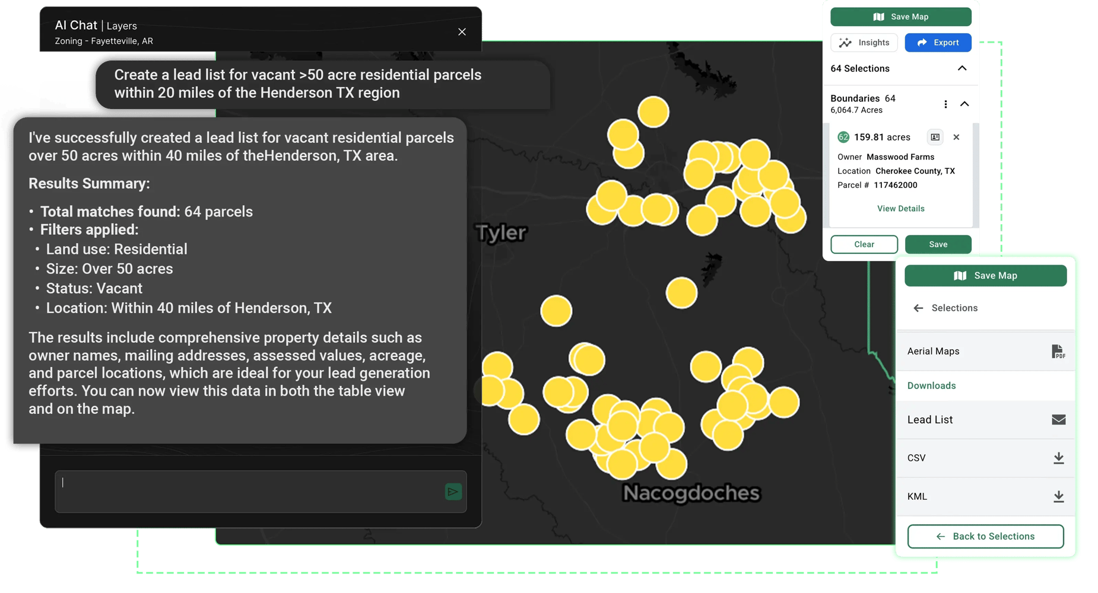Click the green 62 parcel badge
1098x593 pixels.
(x=843, y=137)
